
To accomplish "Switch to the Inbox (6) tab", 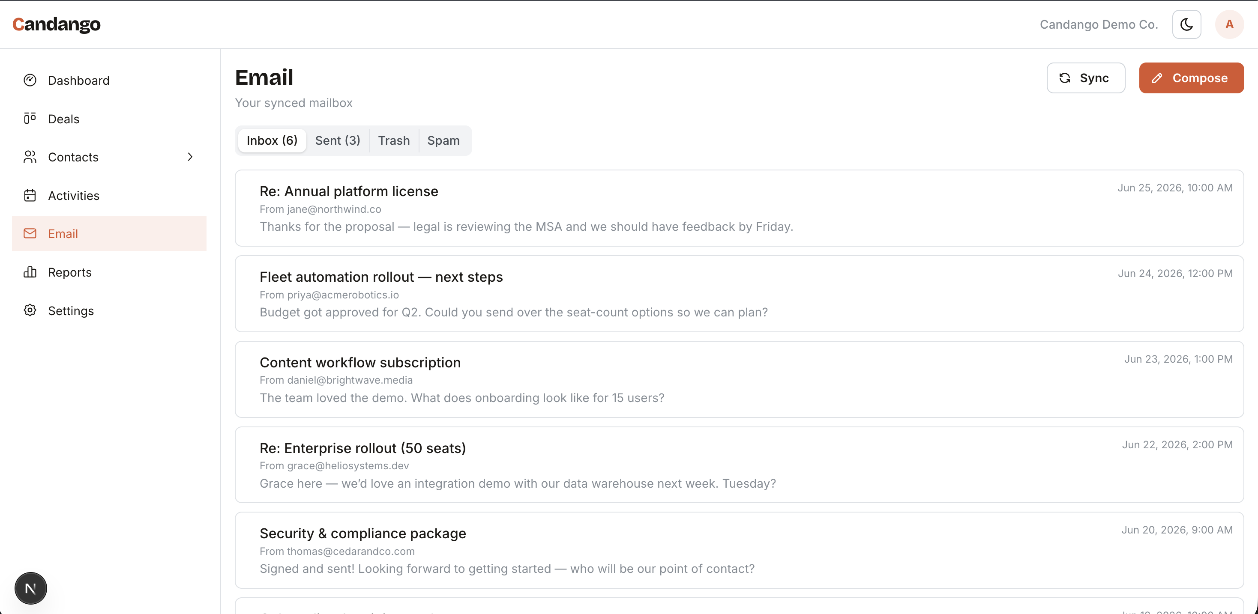I will pyautogui.click(x=272, y=140).
